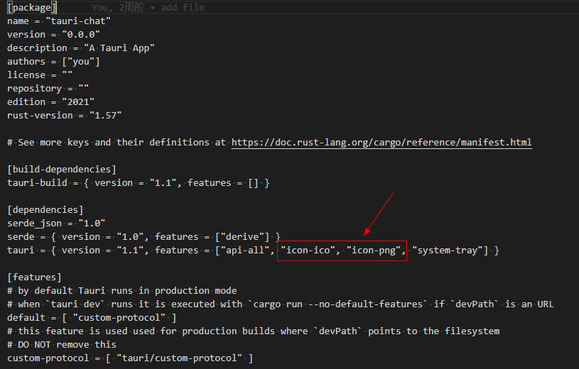Click the "tauri/custom-protocol" value
This screenshot has height=369, width=579.
[x=180, y=358]
